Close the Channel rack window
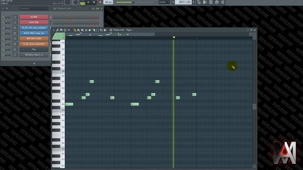303x170 pixels. [x=101, y=8]
